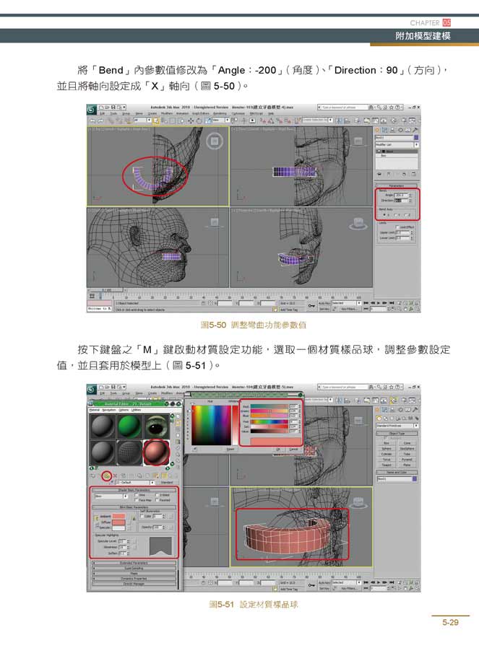This screenshot has height=648, width=479.
Task: Click the Diffuse color swatch
Action: [118, 522]
